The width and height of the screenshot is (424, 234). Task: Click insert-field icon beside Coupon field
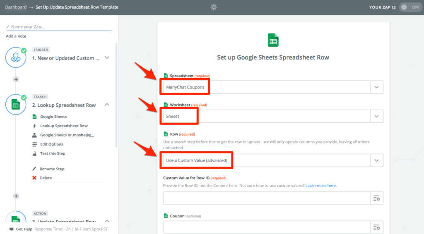[x=376, y=227]
